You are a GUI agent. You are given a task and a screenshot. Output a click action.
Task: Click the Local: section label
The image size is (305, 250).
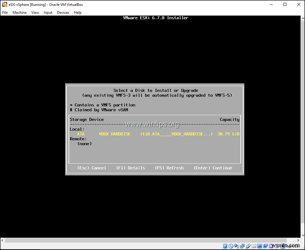click(77, 129)
